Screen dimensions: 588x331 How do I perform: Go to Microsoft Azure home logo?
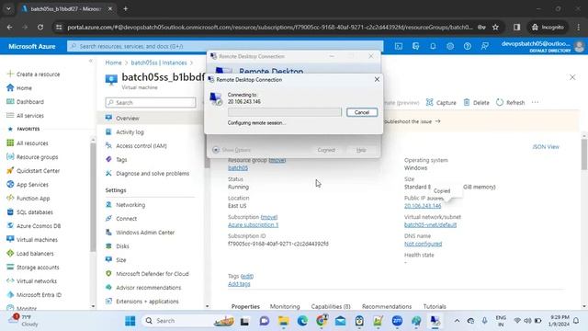point(32,47)
